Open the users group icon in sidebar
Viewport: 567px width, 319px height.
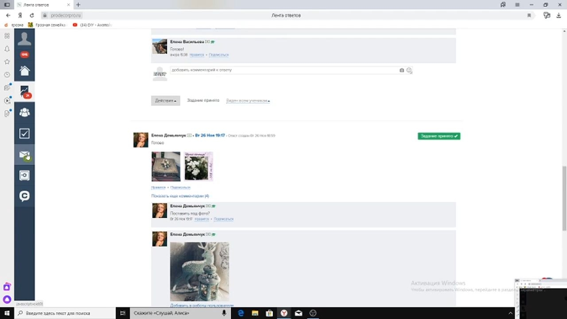pos(24,113)
